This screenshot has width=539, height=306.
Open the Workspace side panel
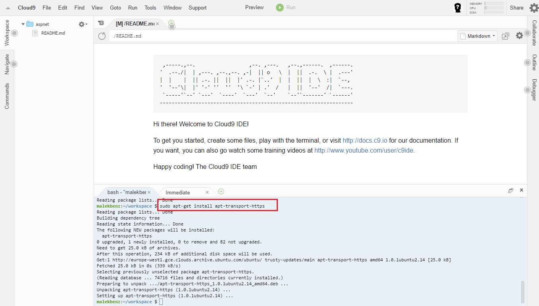point(7,33)
